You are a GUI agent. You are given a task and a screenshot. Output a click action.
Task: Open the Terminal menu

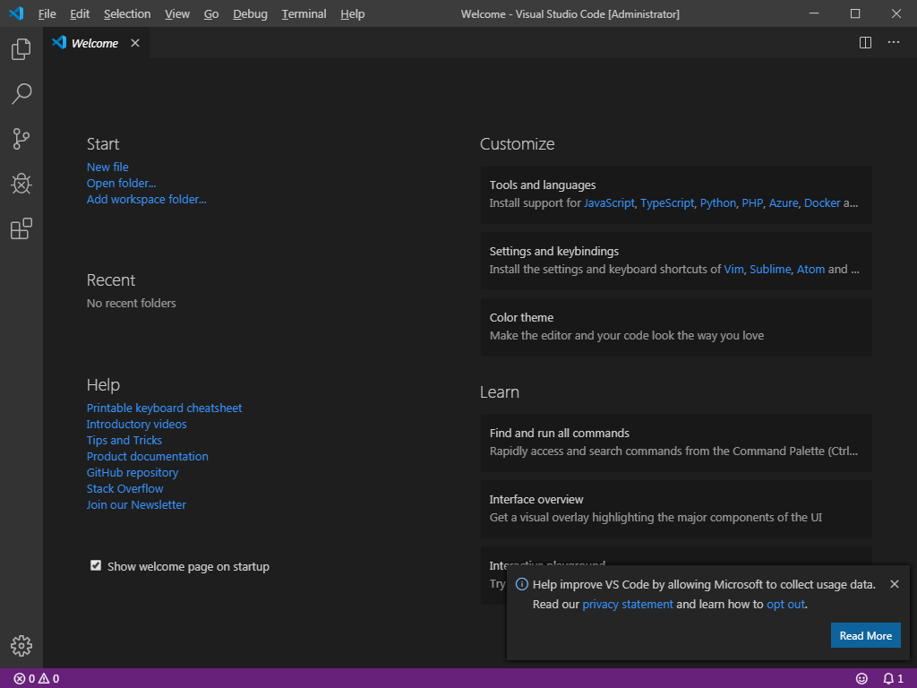tap(304, 13)
